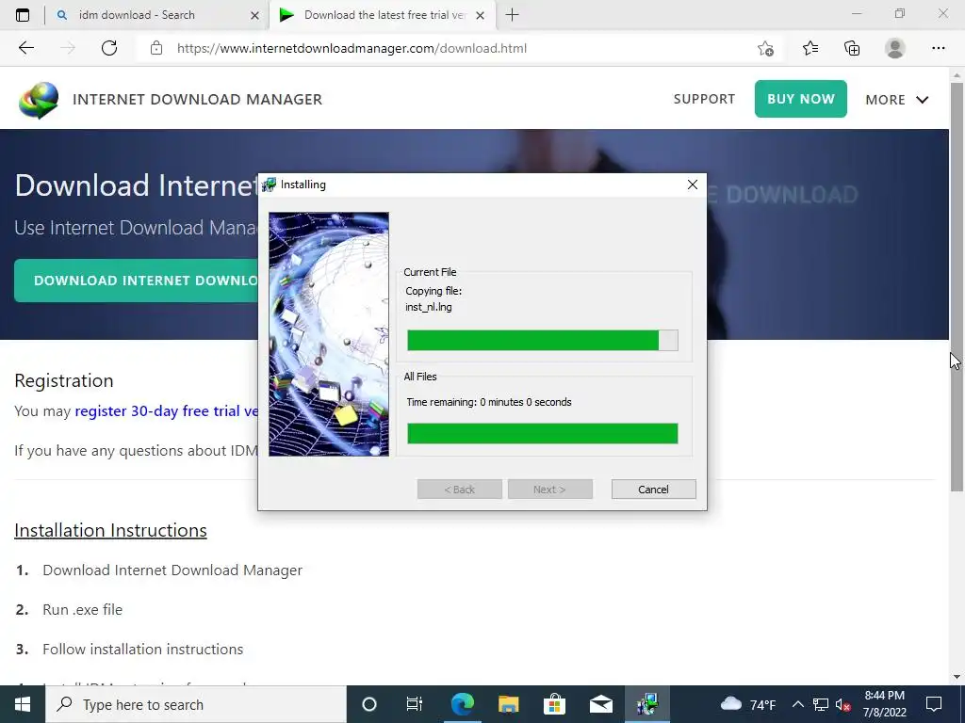Viewport: 965px width, 723px height.
Task: Click the page vertical scrollbar thumb
Action: [957, 286]
